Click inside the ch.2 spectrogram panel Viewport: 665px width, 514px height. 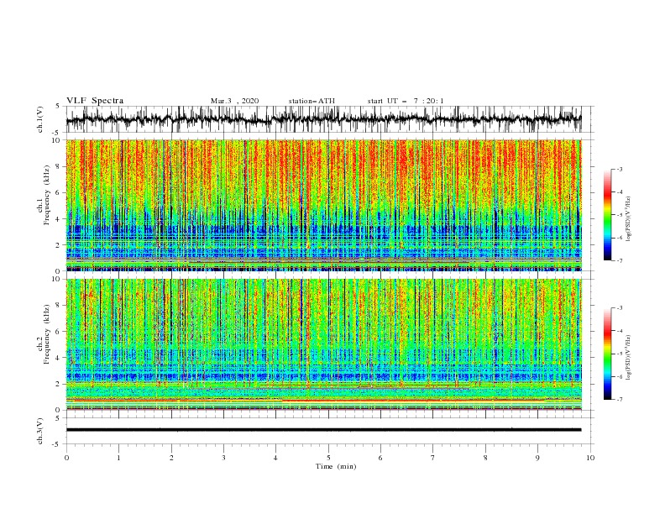tap(324, 344)
